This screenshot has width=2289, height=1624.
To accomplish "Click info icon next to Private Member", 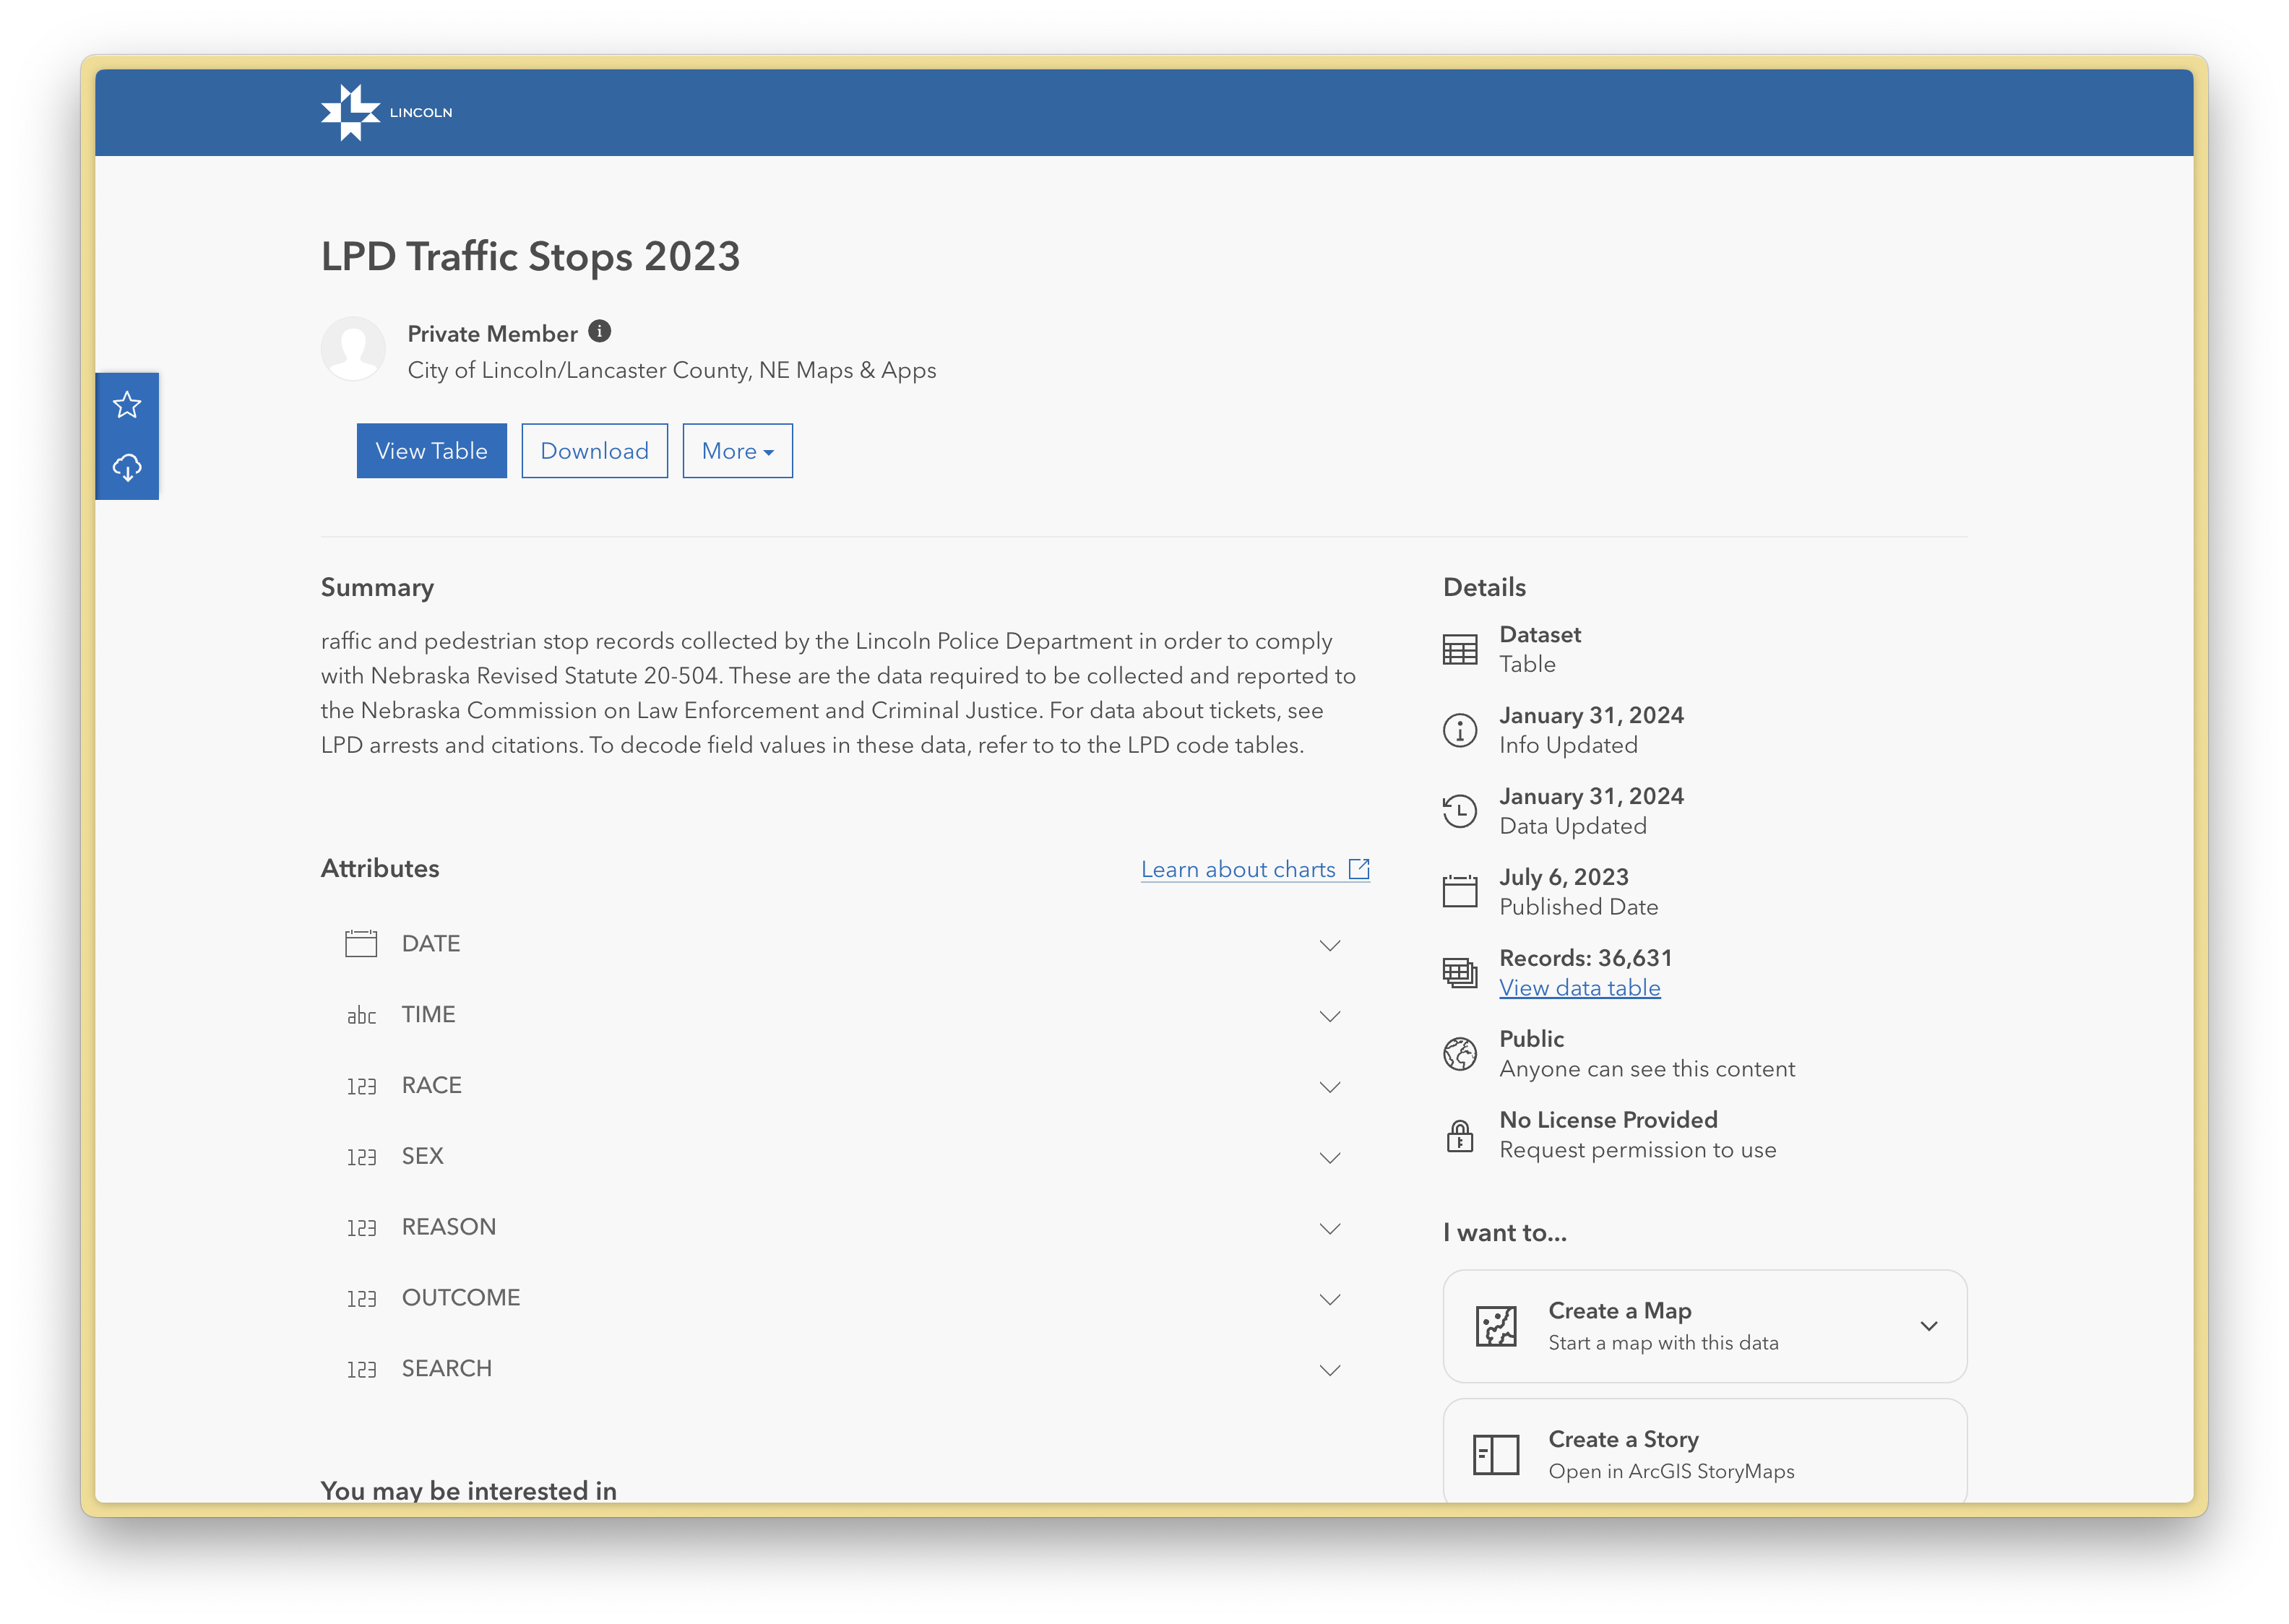I will [x=600, y=331].
